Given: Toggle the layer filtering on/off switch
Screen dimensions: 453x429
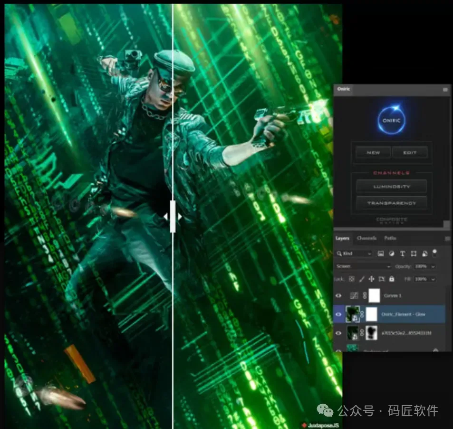Looking at the screenshot, I should pyautogui.click(x=434, y=253).
